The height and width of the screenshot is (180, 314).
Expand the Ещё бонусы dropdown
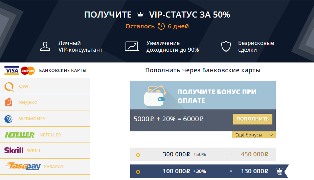pyautogui.click(x=254, y=135)
